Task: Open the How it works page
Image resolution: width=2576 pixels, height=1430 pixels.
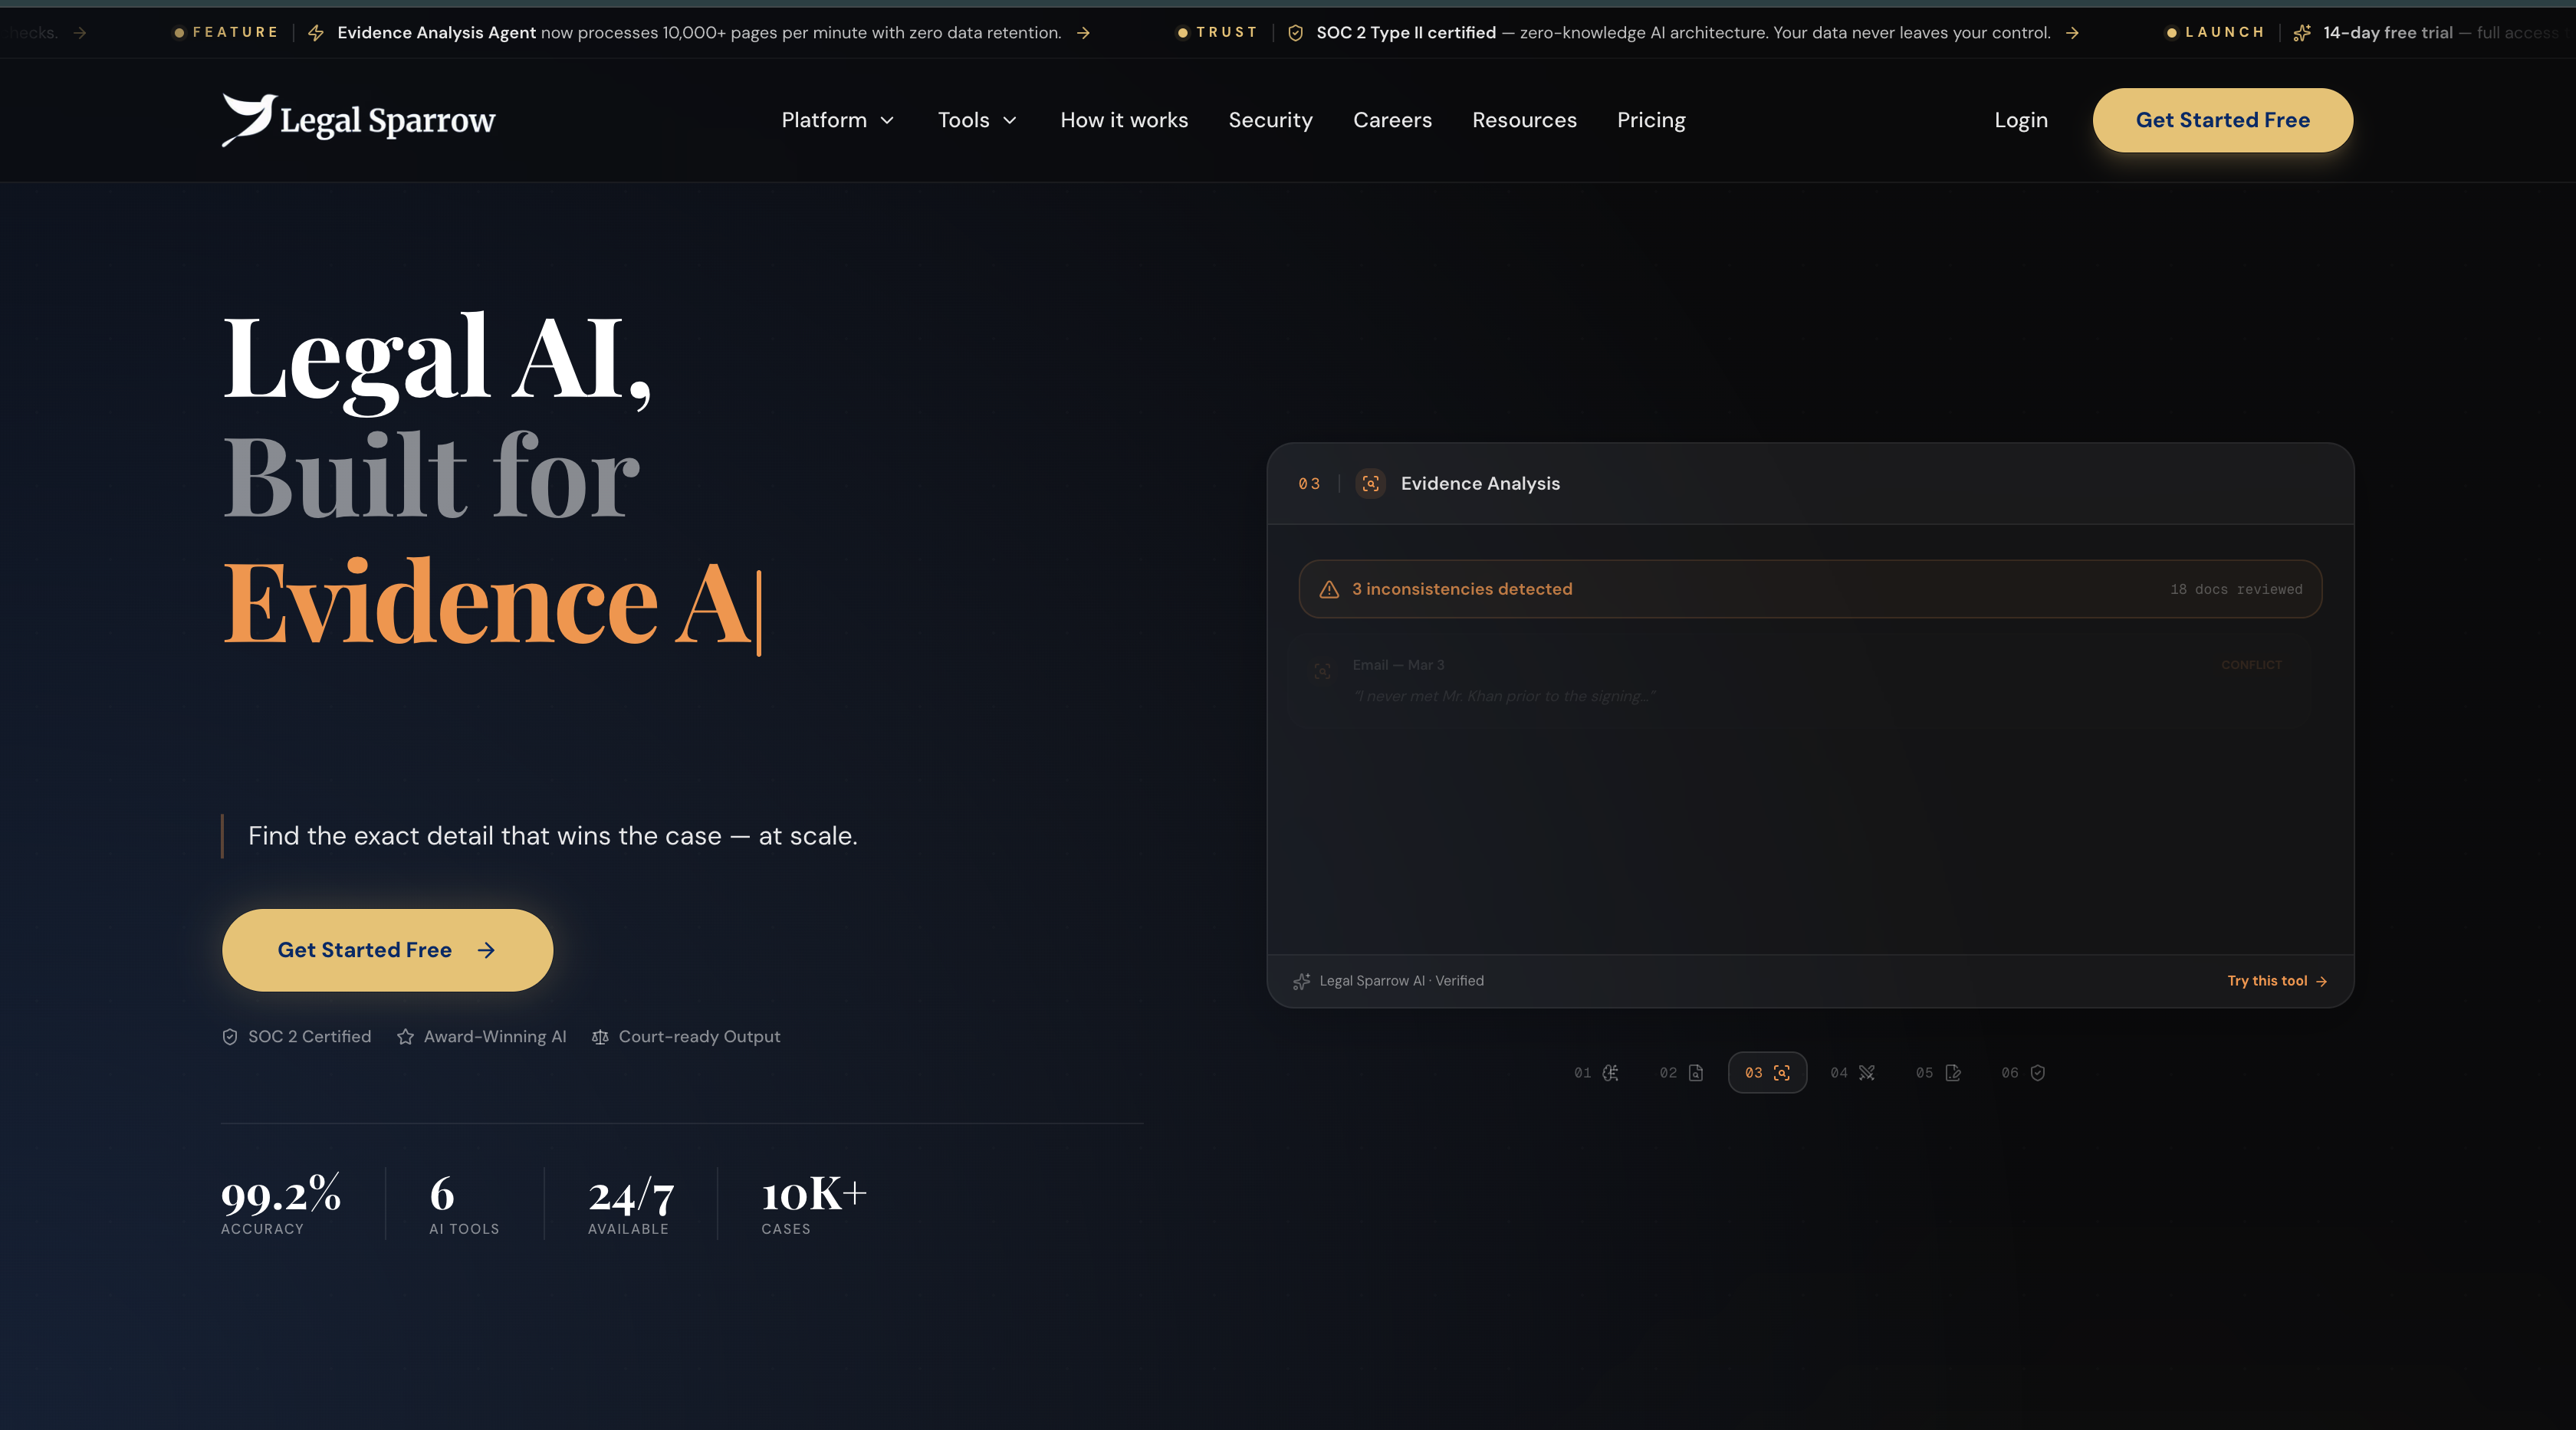Action: tap(1124, 120)
